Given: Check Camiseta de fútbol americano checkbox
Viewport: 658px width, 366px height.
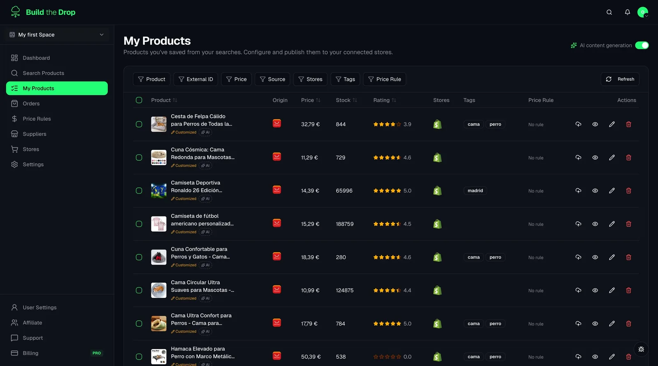Looking at the screenshot, I should [139, 224].
